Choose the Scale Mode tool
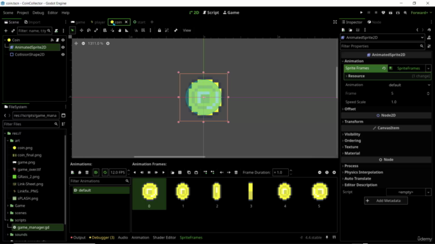 click(96, 30)
